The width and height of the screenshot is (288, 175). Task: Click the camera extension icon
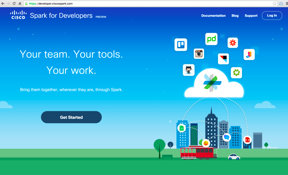point(281,4)
